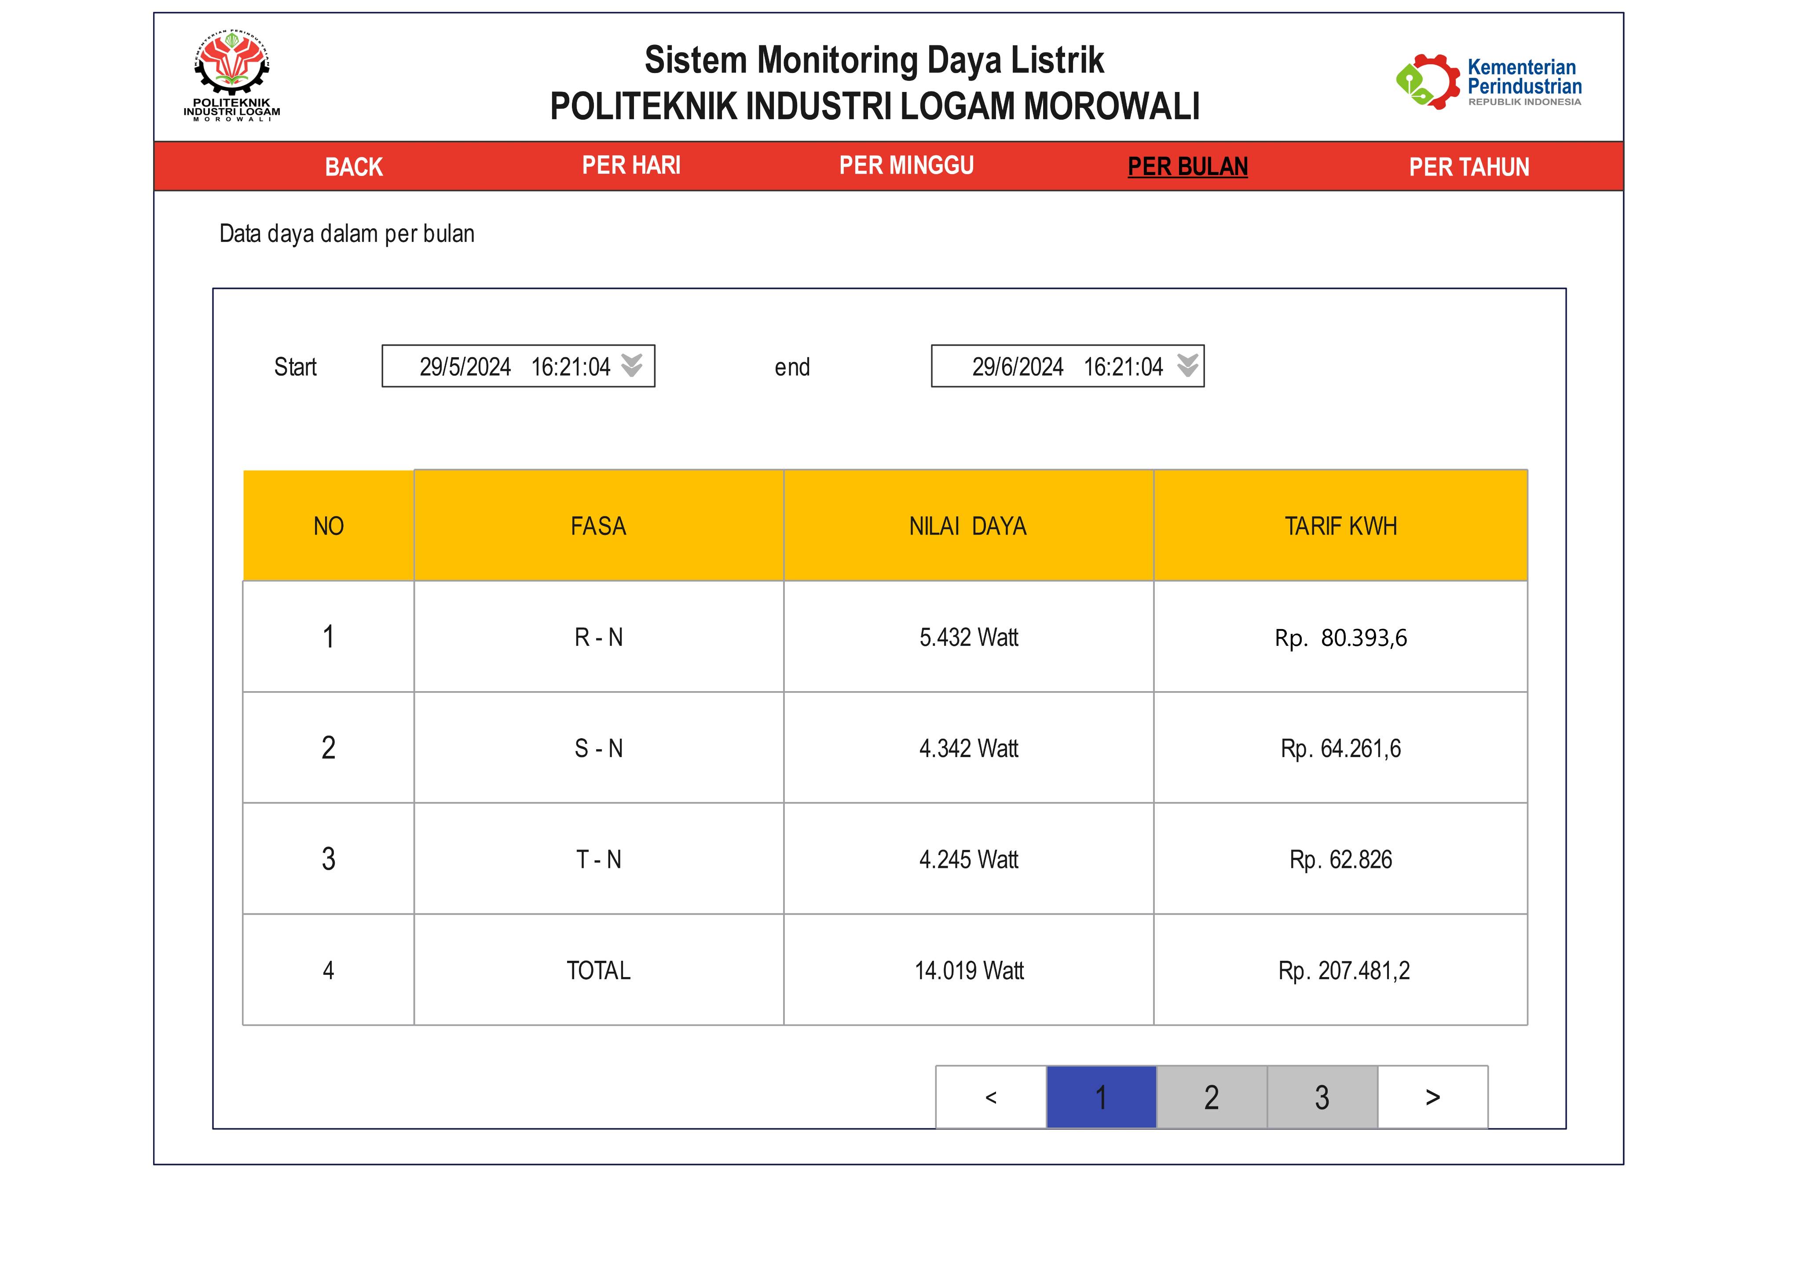Select the PER BULAN tab
Image resolution: width=1802 pixels, height=1274 pixels.
click(x=1187, y=167)
